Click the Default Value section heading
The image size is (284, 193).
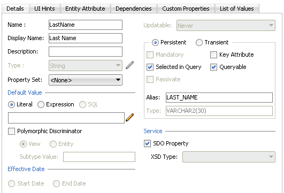pos(25,92)
